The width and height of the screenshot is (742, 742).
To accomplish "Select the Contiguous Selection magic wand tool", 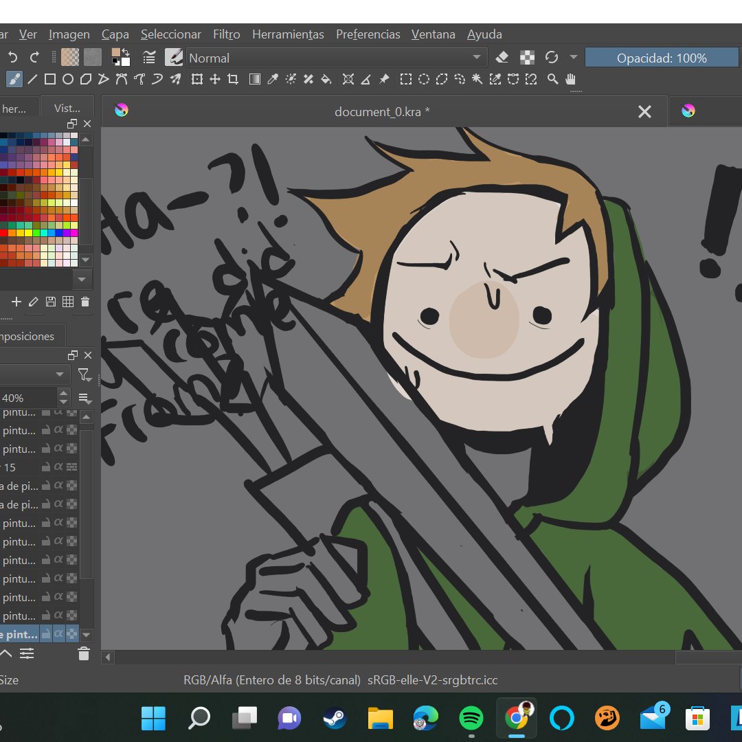I will [x=477, y=79].
